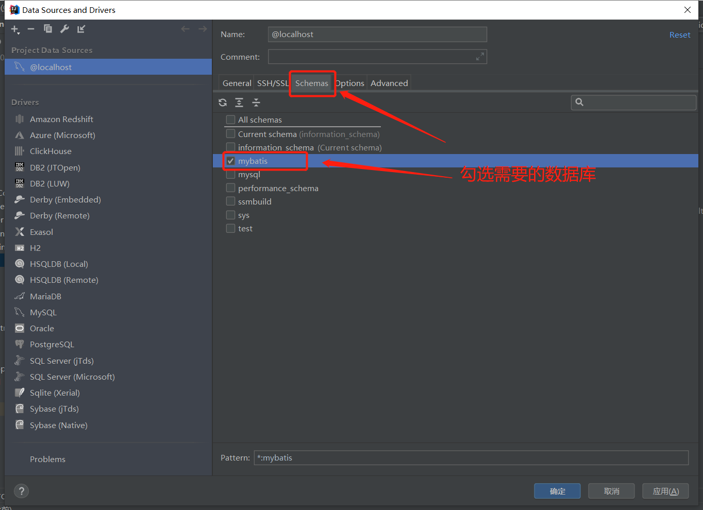Enable the All schemas checkbox
The image size is (703, 510).
pyautogui.click(x=231, y=120)
